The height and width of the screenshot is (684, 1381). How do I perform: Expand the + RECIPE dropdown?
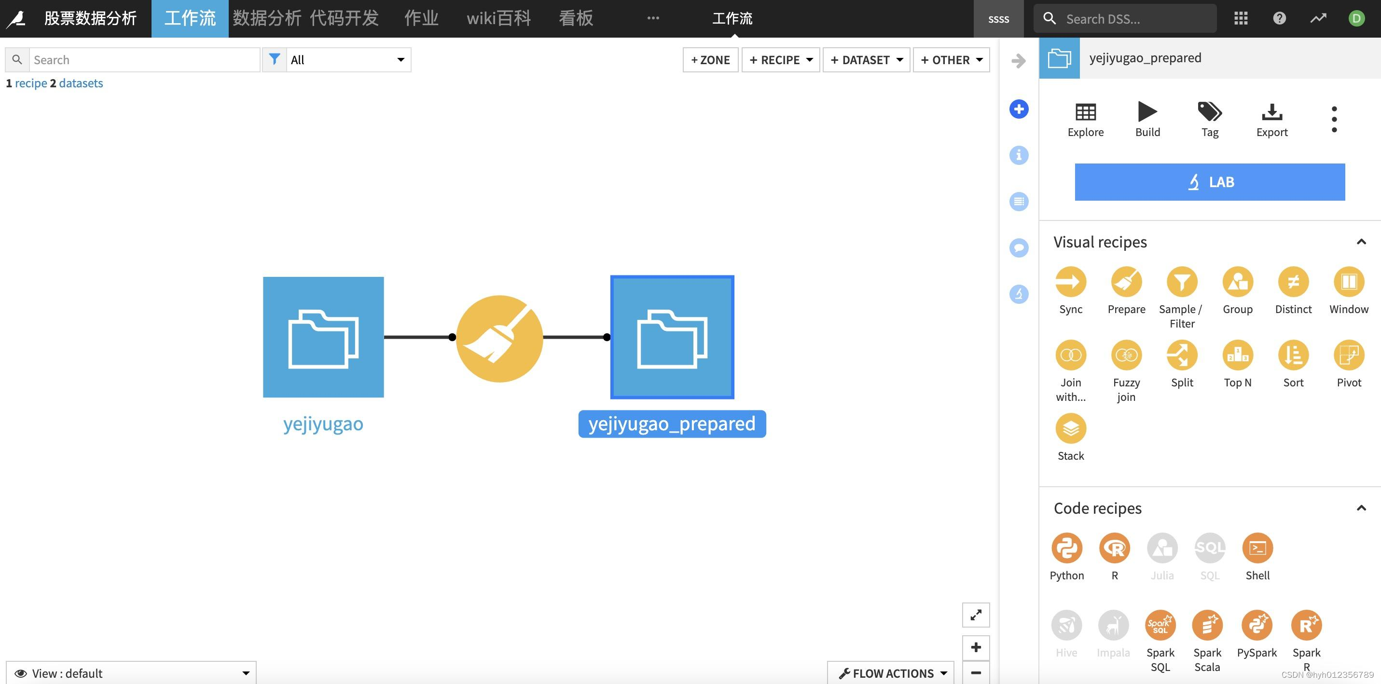pos(781,60)
